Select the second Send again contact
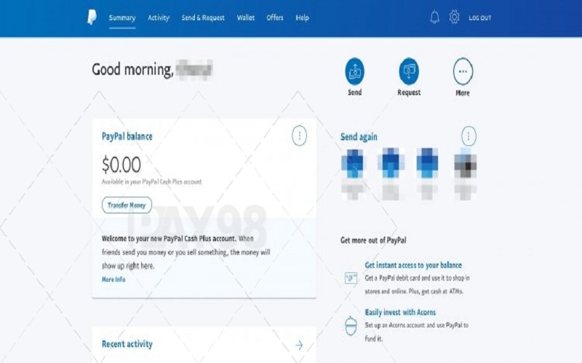Screen dimensions: 582x363 391,174
